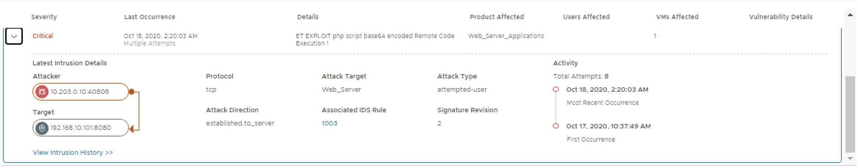Collapse the Critical intrusion row chevron
Viewport: 858px width, 168px height.
point(14,36)
